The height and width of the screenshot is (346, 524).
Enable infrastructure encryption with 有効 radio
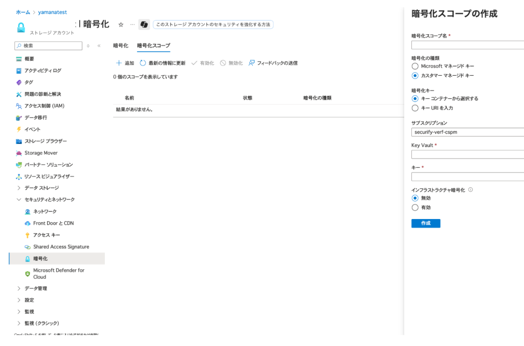tap(415, 207)
